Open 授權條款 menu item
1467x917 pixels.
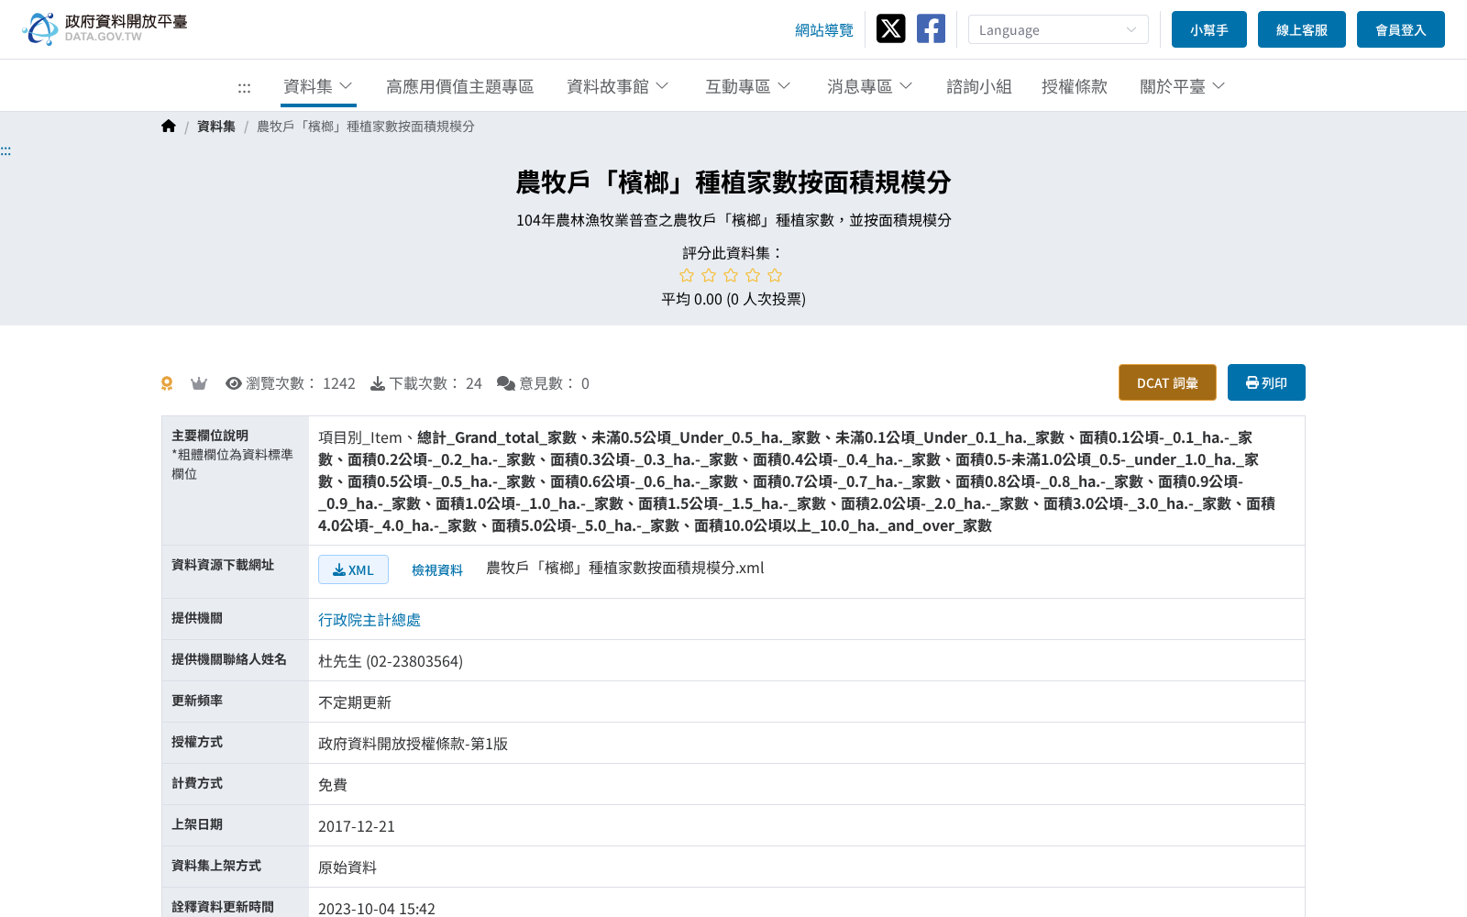click(1075, 86)
